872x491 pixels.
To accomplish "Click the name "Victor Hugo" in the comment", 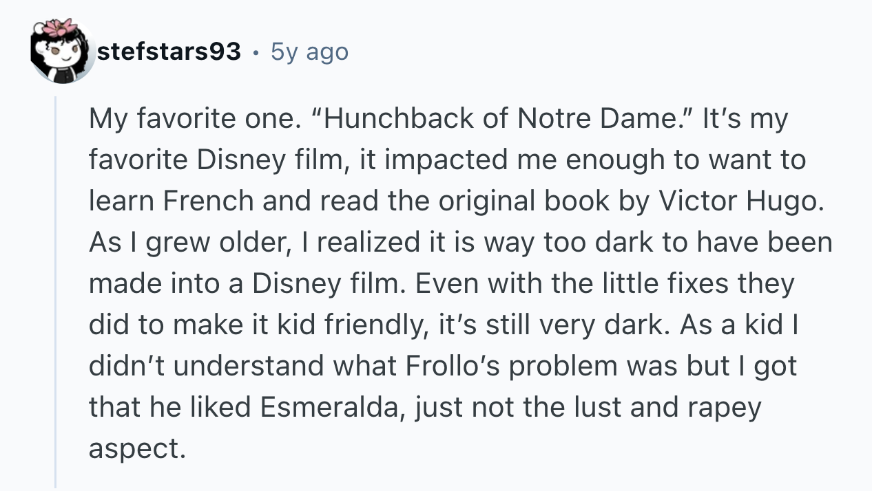I will pos(740,201).
